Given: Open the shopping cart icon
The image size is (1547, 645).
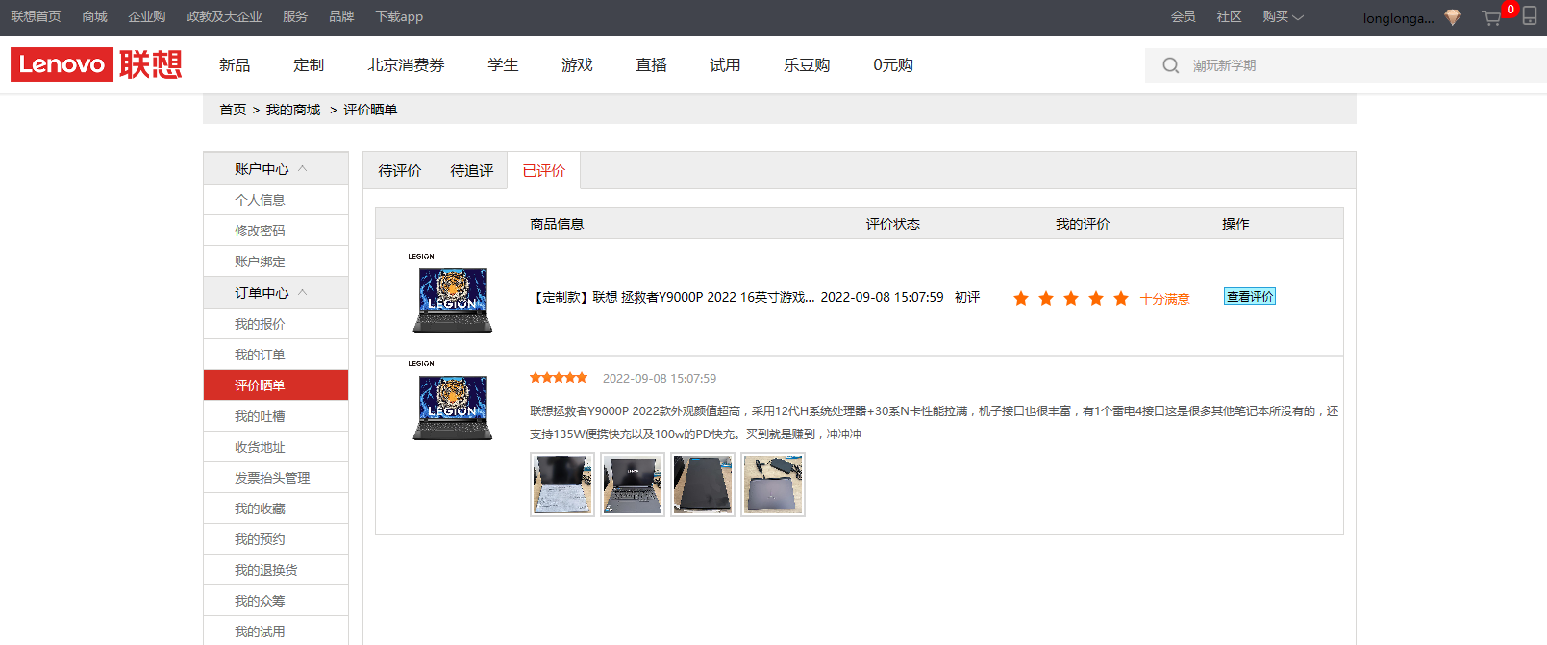Looking at the screenshot, I should 1491,17.
